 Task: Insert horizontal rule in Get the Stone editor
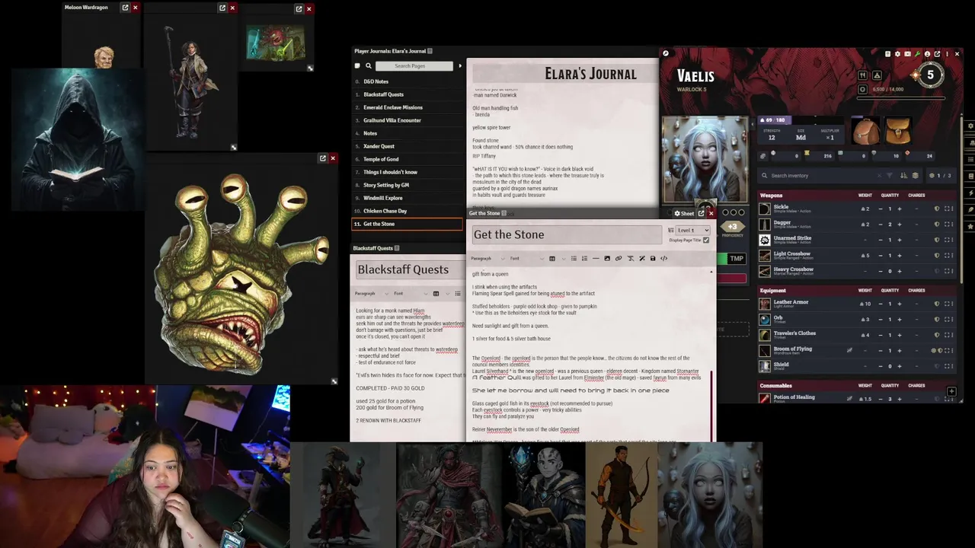[596, 258]
